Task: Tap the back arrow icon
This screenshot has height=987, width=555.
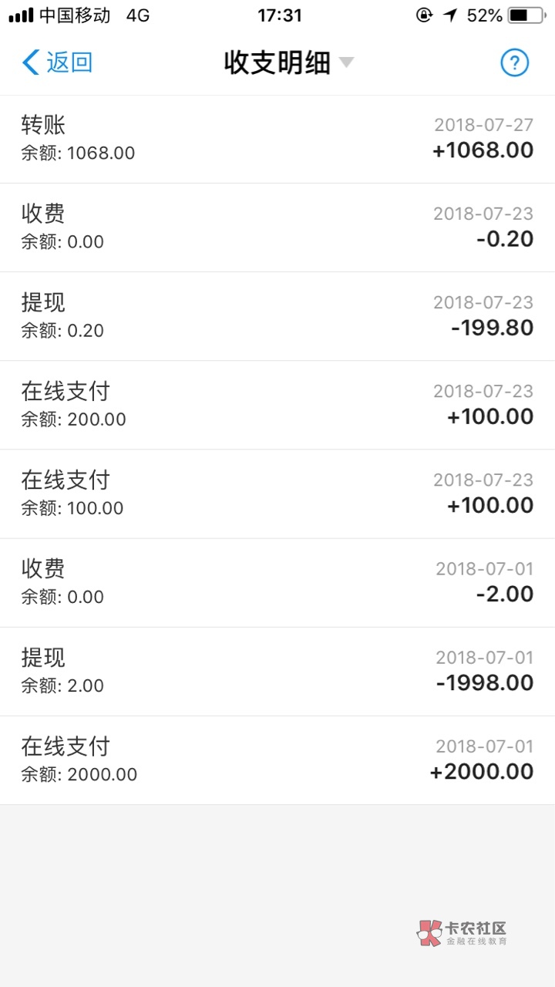Action: coord(31,62)
